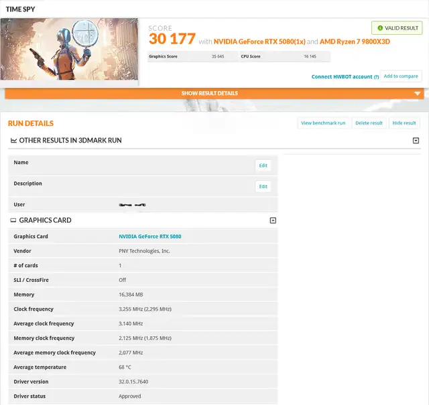The height and width of the screenshot is (405, 429).
Task: Open the NVIDIA GeForce RTX 5080 link in Graphics Card row
Action: tap(150, 236)
